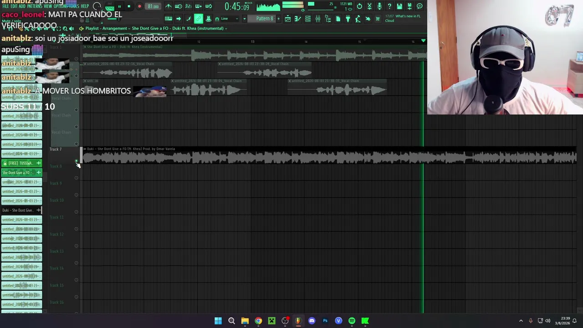The height and width of the screenshot is (328, 583).
Task: Click the wait-for-input countdown icon
Action: [x=179, y=6]
